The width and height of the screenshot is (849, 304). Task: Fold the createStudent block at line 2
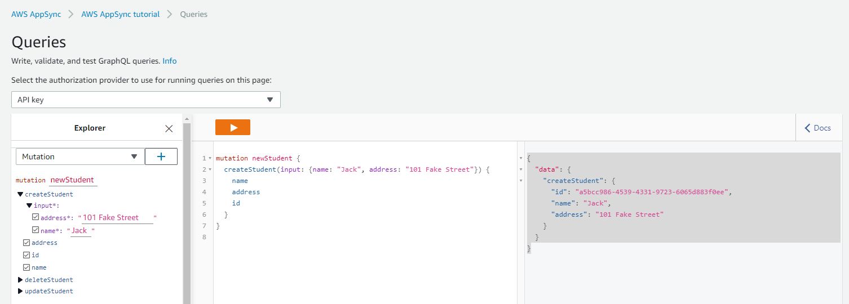pos(210,170)
